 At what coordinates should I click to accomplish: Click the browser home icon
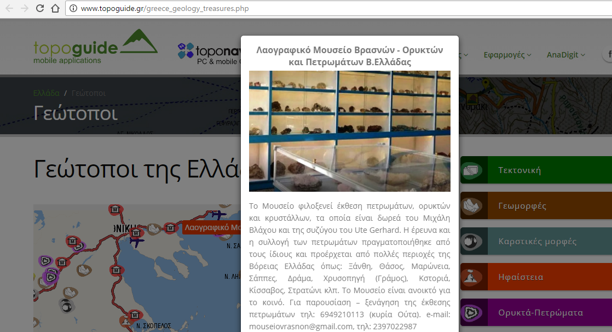[55, 9]
